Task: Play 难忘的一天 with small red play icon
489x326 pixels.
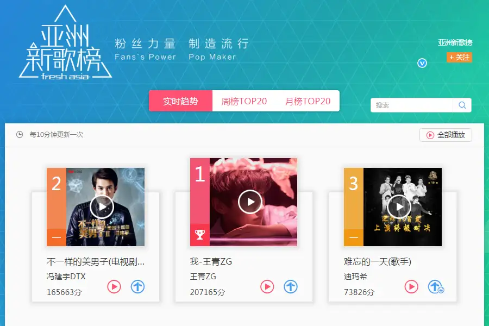Action: pos(411,287)
